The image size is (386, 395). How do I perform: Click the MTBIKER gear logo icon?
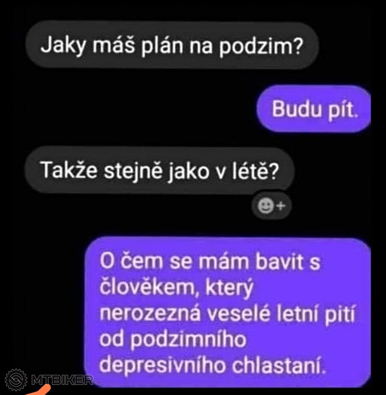tap(16, 379)
